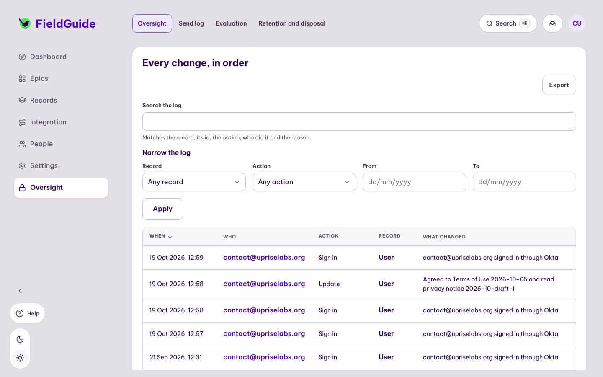Click the Terms of Use change description
Image resolution: width=603 pixels, height=377 pixels.
[488, 284]
